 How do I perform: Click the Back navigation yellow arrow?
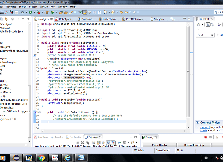(126, 12)
